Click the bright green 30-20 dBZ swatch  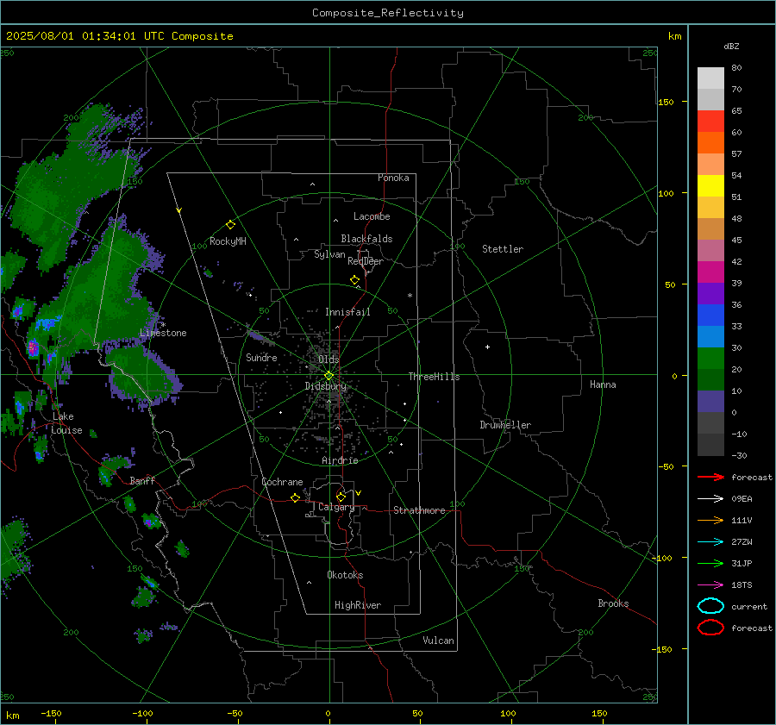point(710,358)
